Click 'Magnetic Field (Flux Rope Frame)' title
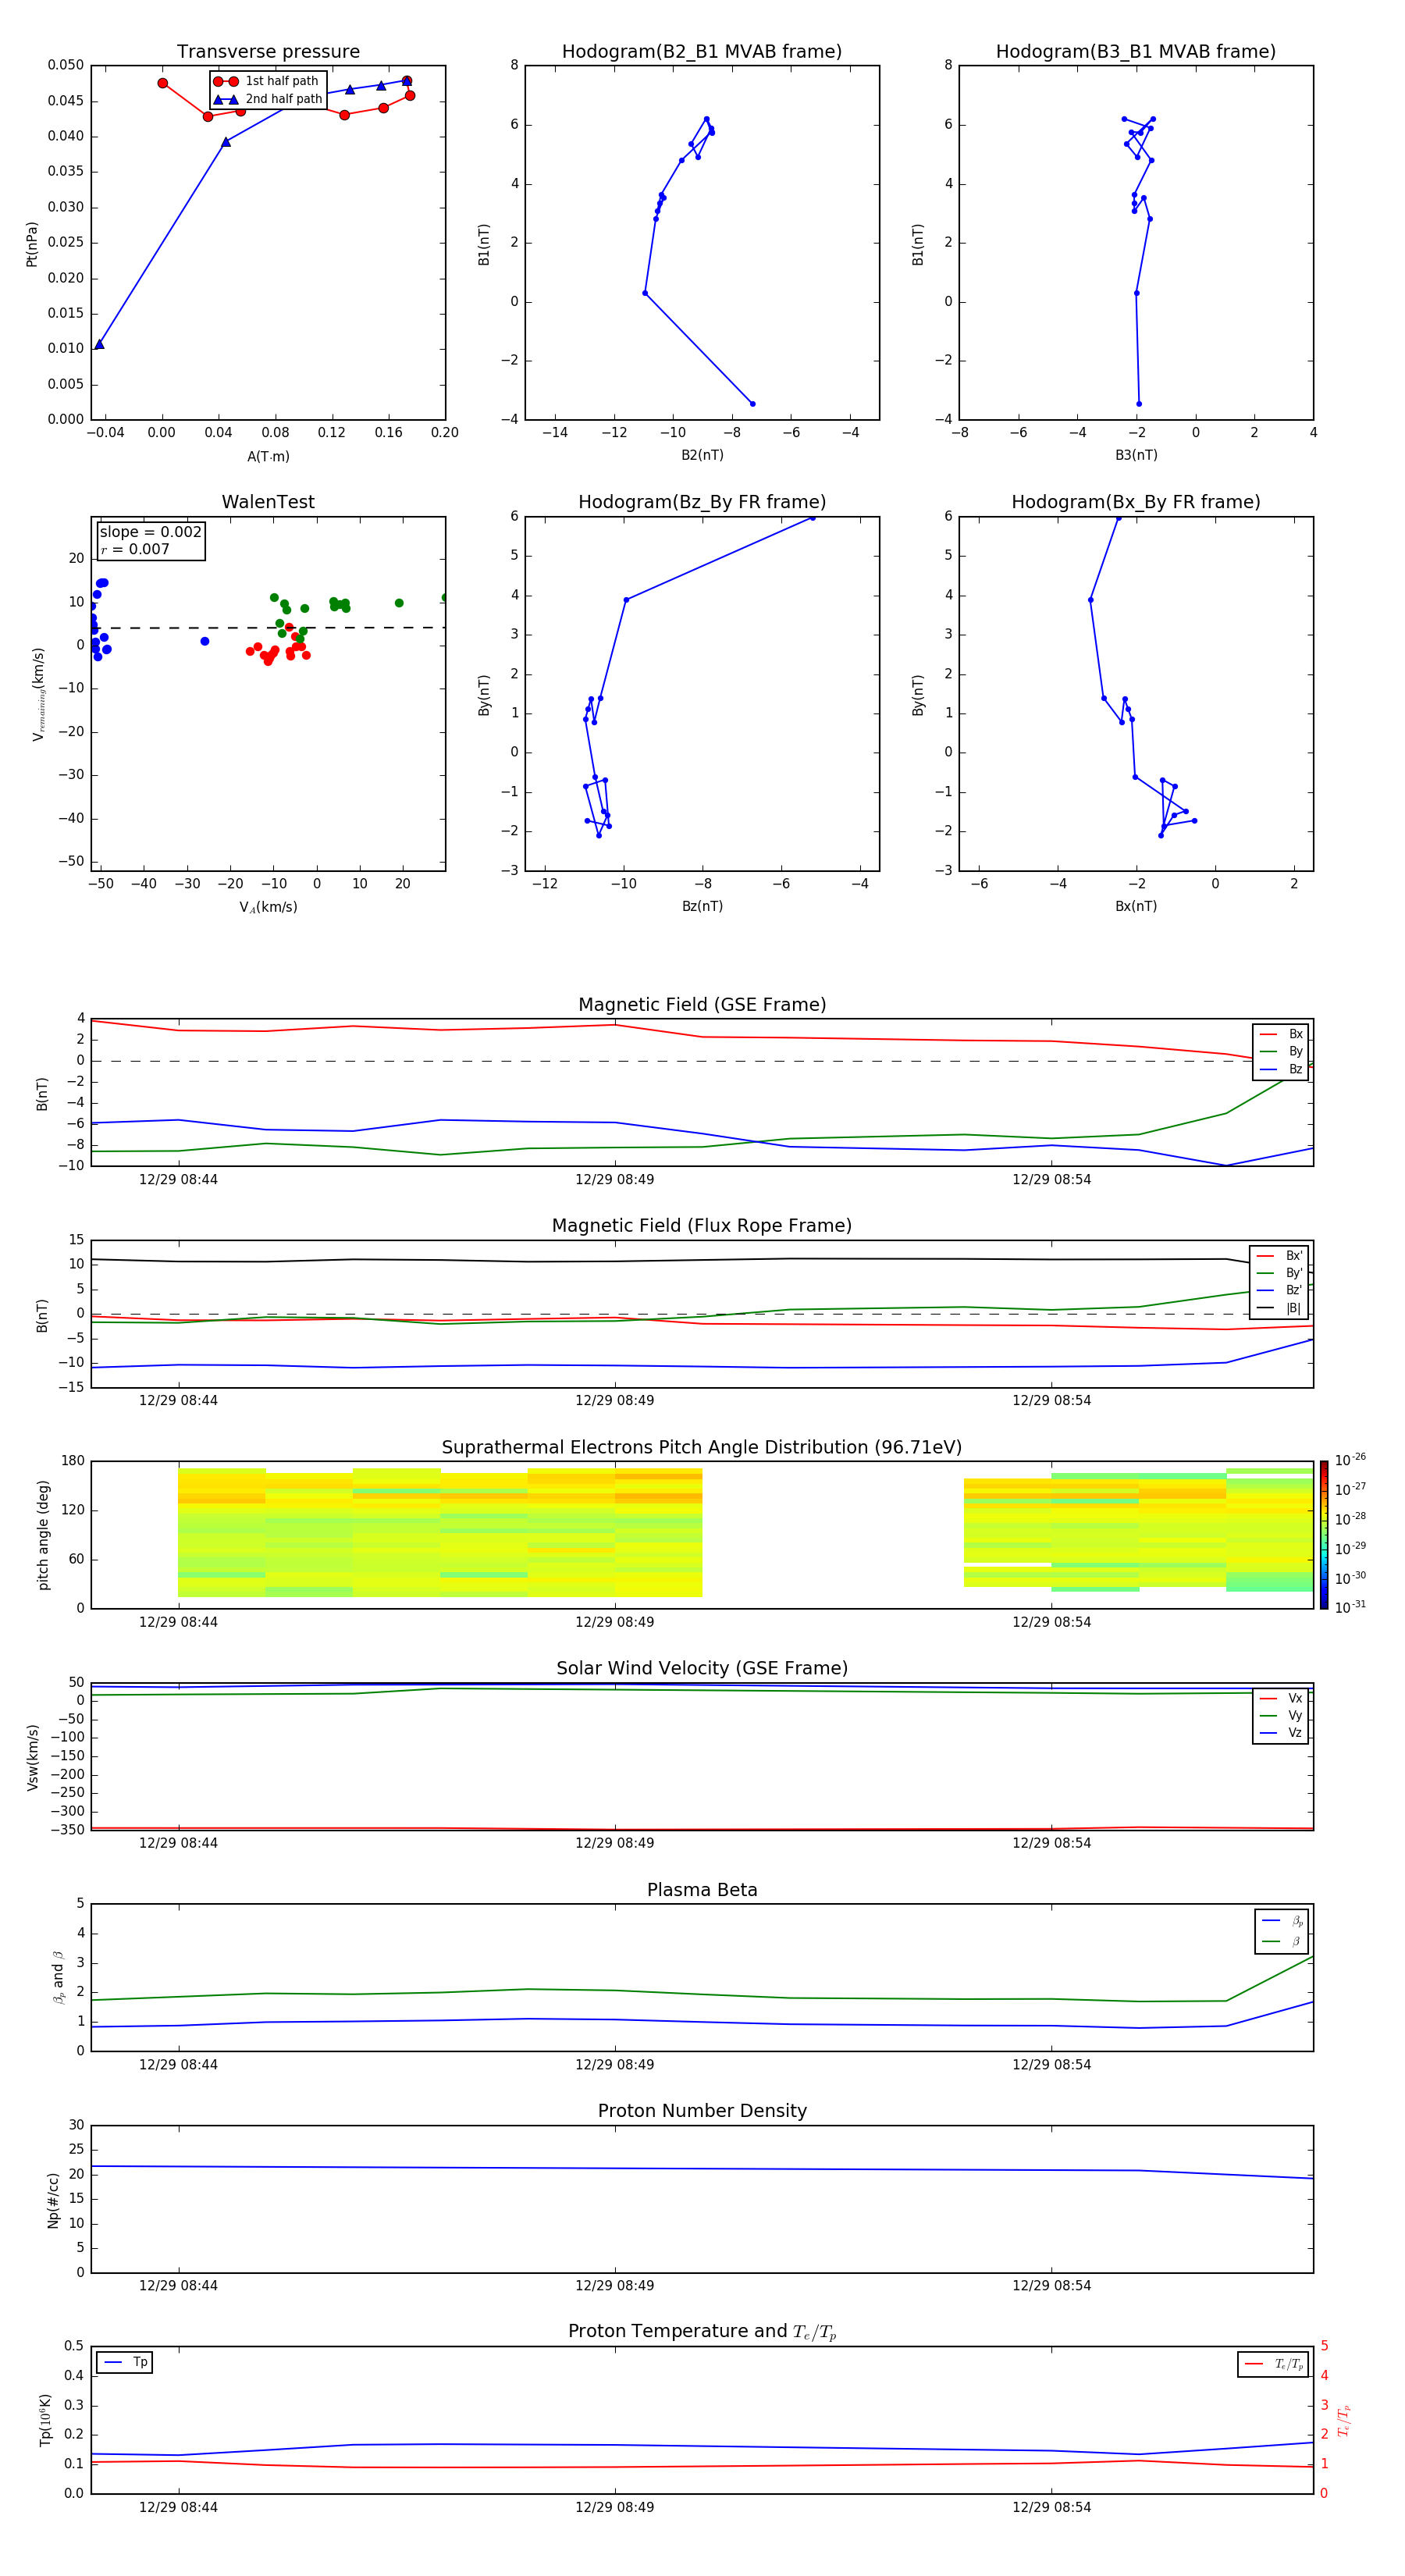 pos(702,1226)
